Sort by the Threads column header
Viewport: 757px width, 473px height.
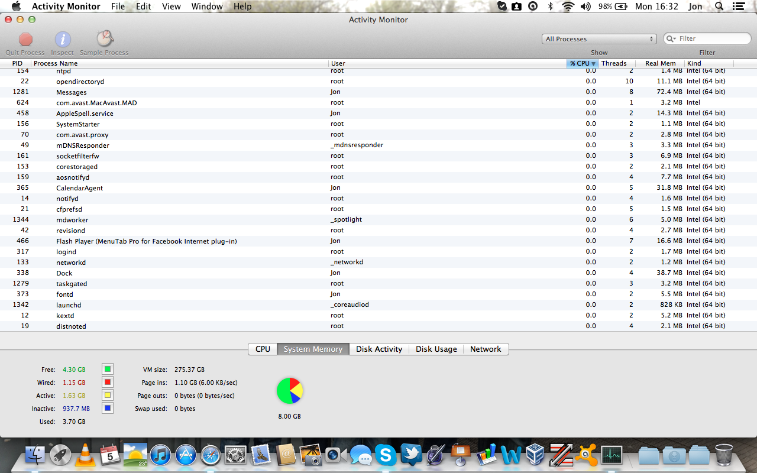617,63
